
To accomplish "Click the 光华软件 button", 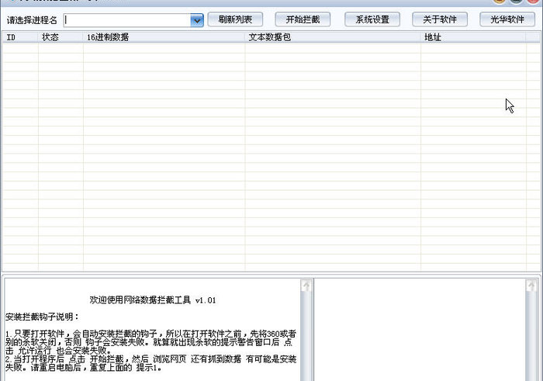I will point(507,19).
